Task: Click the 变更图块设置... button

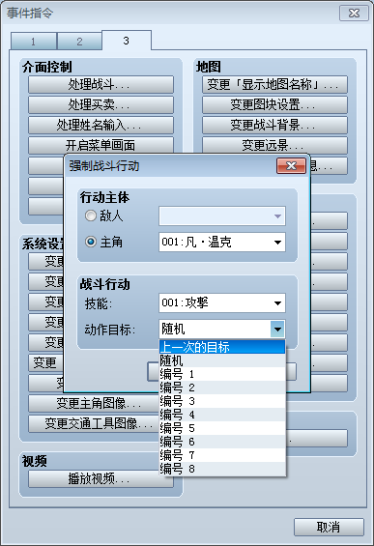Action: click(x=274, y=104)
